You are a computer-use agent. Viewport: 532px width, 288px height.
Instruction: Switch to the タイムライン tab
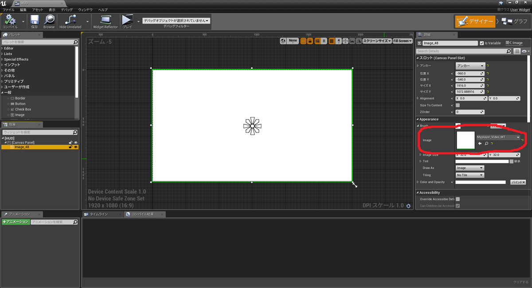[x=99, y=214]
